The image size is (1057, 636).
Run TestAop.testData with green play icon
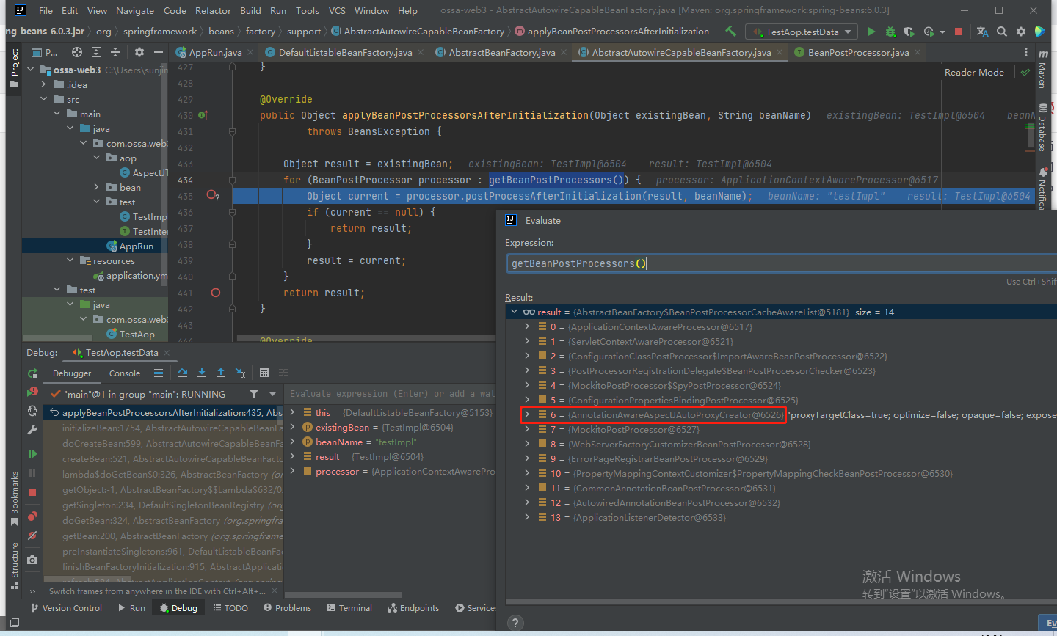click(x=871, y=32)
